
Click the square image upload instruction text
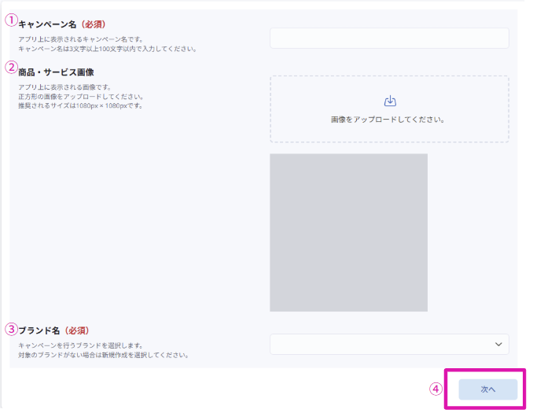pyautogui.click(x=80, y=96)
